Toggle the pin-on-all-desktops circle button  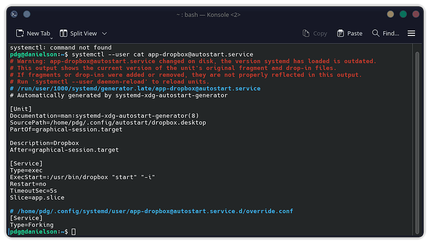tap(27, 14)
